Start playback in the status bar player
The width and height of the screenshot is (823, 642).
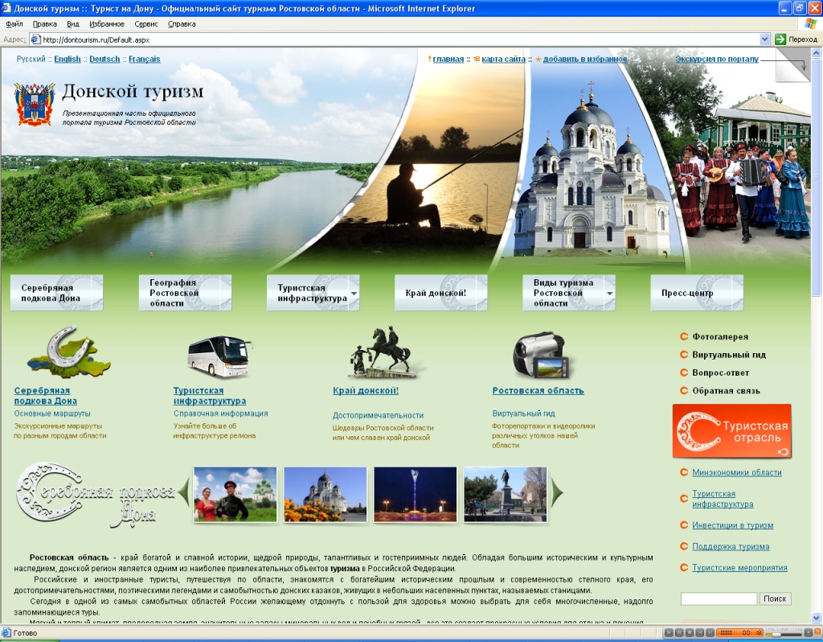[x=669, y=632]
